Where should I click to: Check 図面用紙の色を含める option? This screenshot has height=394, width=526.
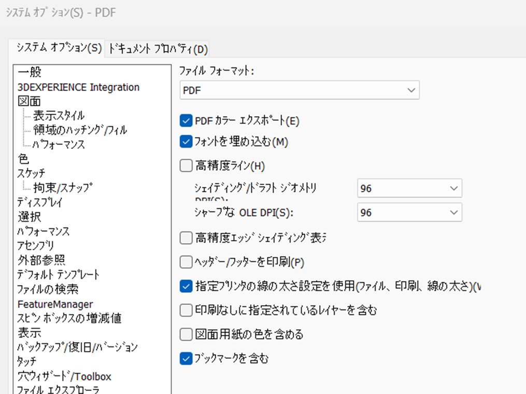[186, 334]
